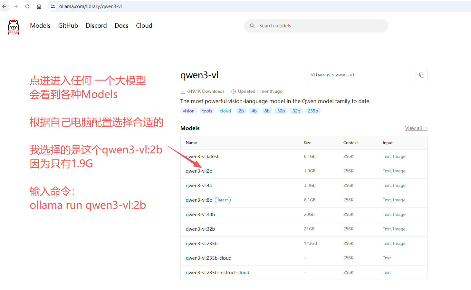The height and width of the screenshot is (290, 471).
Task: Click the 21GB size value
Action: tap(309, 229)
